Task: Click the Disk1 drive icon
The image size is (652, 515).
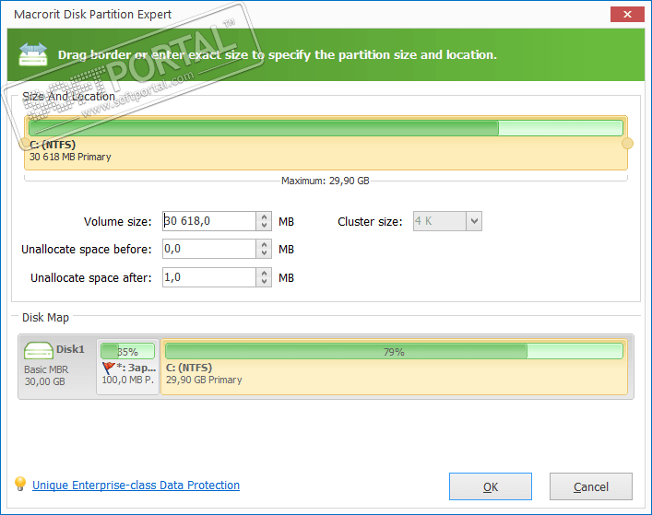Action: point(38,350)
